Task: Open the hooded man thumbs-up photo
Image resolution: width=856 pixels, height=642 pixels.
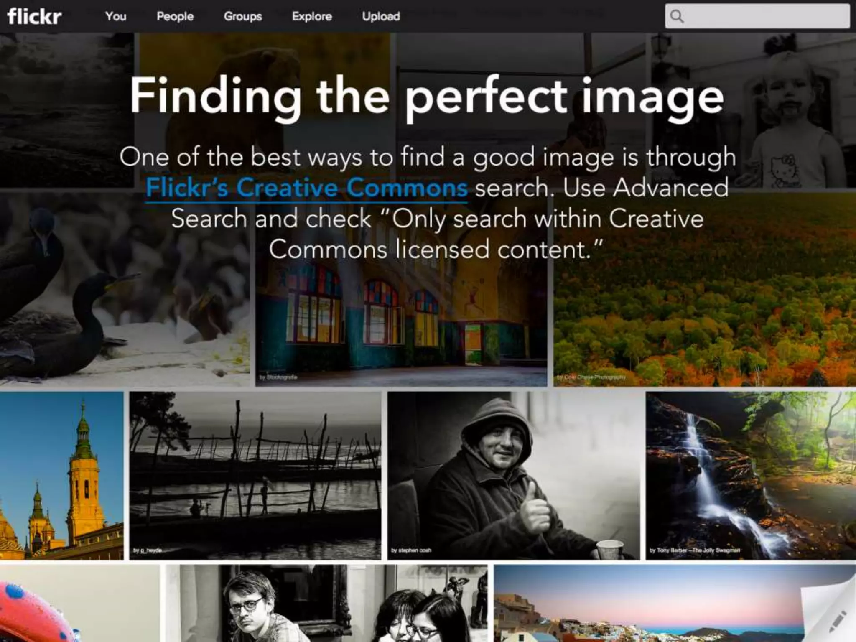Action: pyautogui.click(x=513, y=475)
